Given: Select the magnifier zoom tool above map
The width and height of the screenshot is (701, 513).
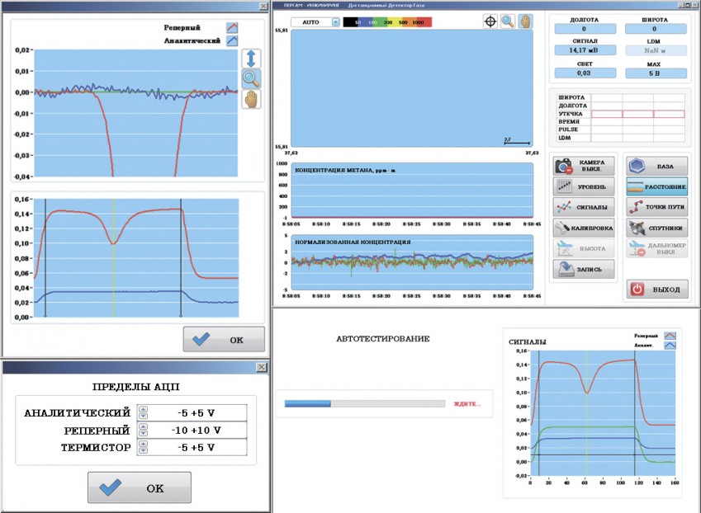Looking at the screenshot, I should (508, 21).
